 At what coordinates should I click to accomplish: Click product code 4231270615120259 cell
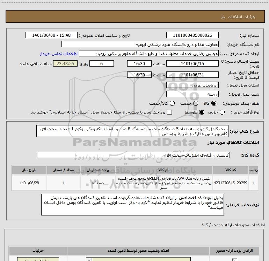pyautogui.click(x=231, y=183)
